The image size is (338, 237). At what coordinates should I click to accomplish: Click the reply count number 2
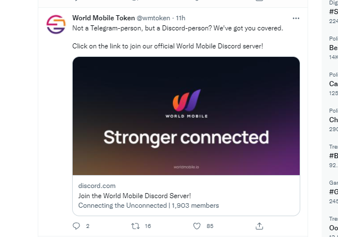point(87,226)
